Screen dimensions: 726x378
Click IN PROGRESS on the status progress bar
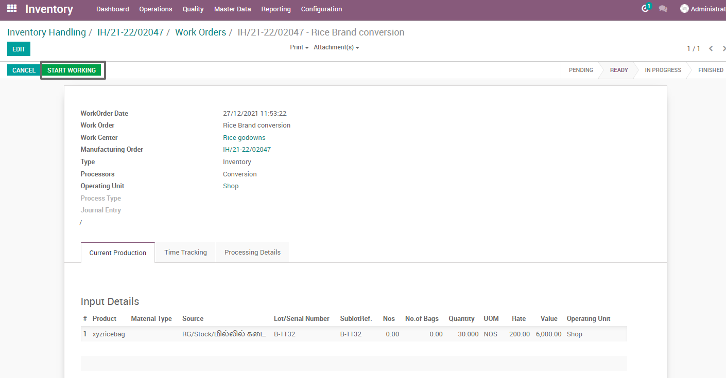coord(663,70)
